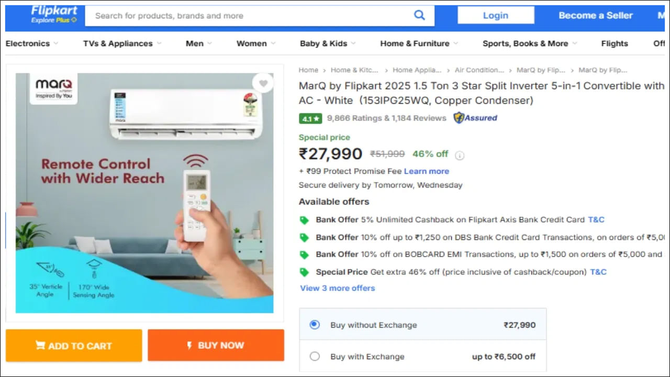Click the Login button
This screenshot has height=377, width=670.
(495, 15)
